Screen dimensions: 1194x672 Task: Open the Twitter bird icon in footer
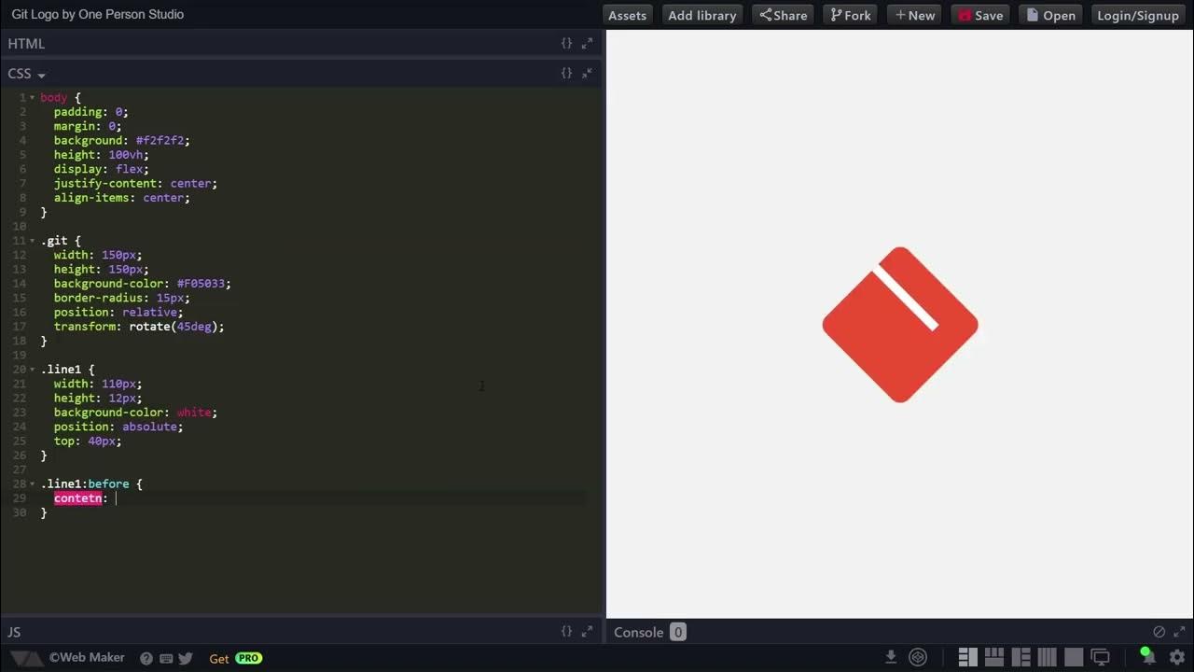pos(186,658)
